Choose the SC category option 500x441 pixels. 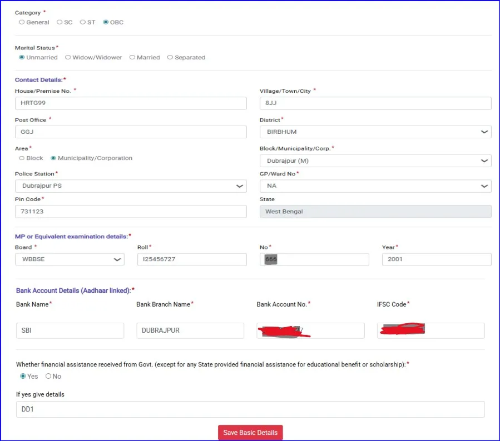point(60,22)
